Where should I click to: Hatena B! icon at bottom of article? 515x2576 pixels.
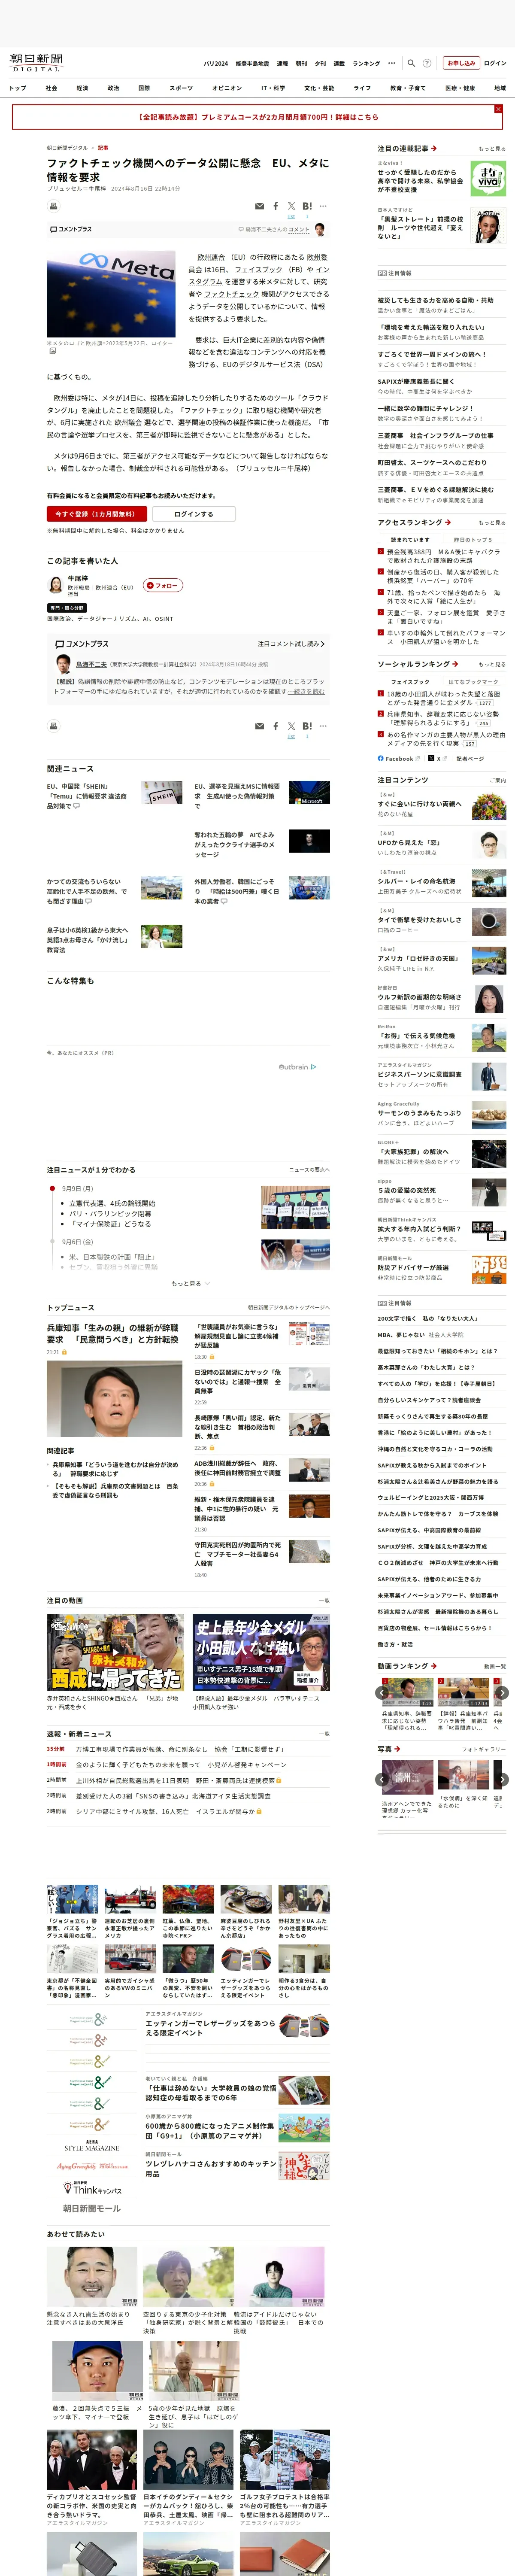307,726
